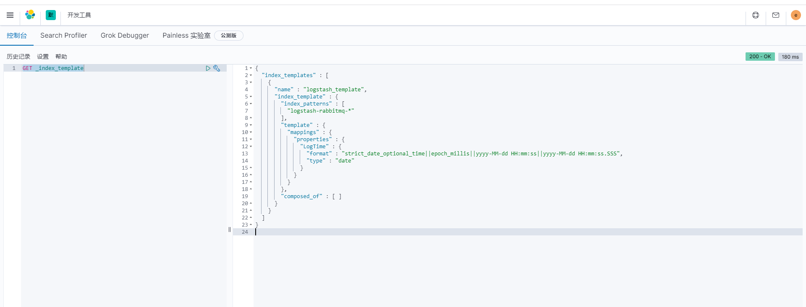The image size is (806, 307).
Task: Open the help lifebuoy icon
Action: [x=756, y=15]
